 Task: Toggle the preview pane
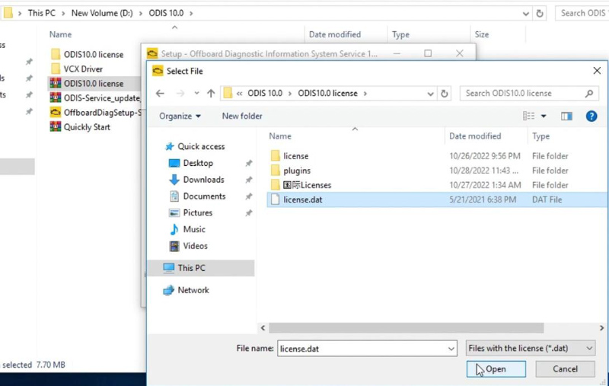tap(566, 116)
